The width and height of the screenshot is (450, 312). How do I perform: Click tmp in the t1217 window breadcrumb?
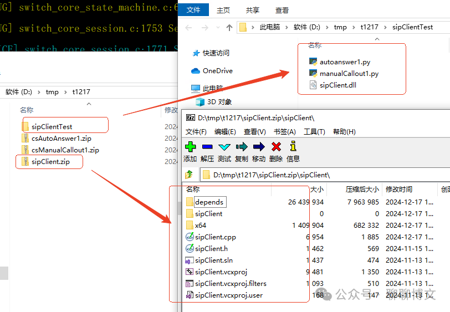[52, 92]
